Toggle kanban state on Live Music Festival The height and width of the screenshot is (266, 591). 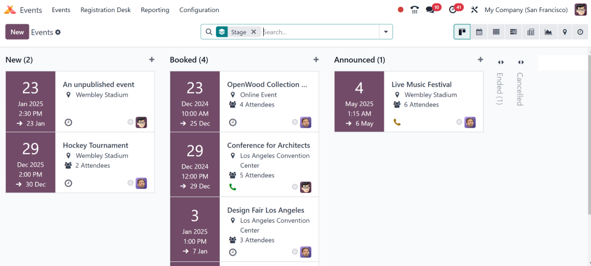(459, 122)
